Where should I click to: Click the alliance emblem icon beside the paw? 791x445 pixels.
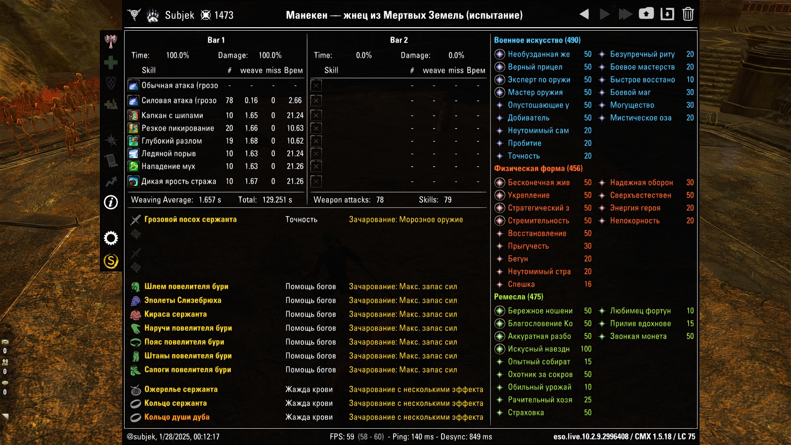(x=133, y=15)
